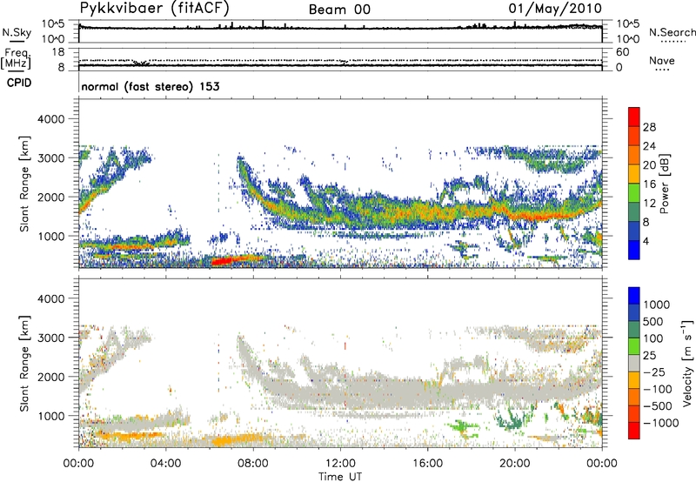Click the gray -25 to 25 velocity color
Screen dimensions: 696x482
634,364
